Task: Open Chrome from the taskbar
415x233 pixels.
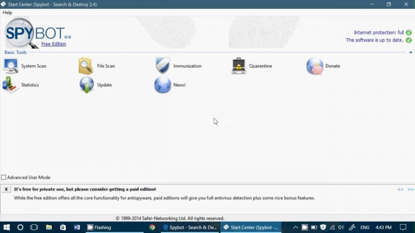Action: (x=152, y=227)
